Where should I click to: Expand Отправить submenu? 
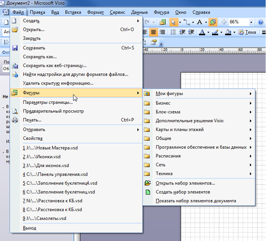(76, 130)
